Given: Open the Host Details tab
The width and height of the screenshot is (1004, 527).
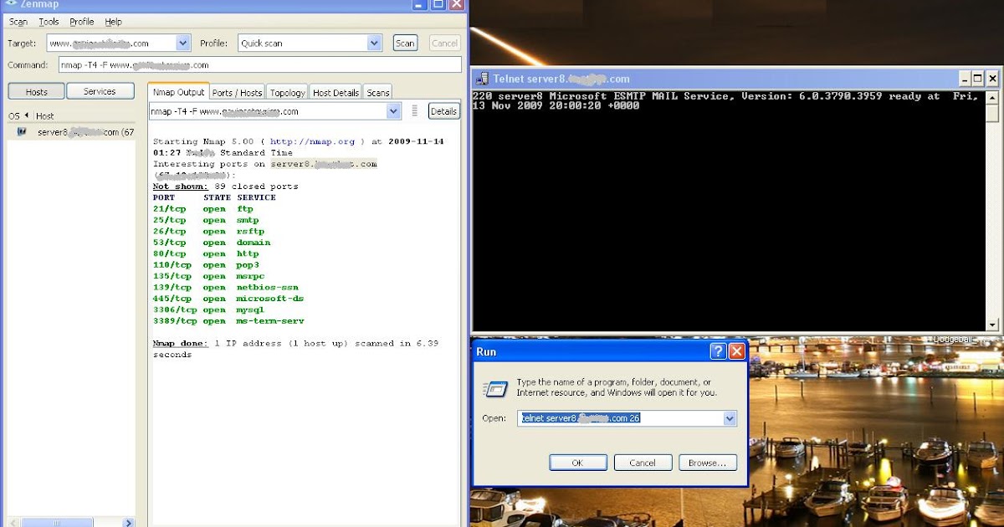Looking at the screenshot, I should (336, 93).
